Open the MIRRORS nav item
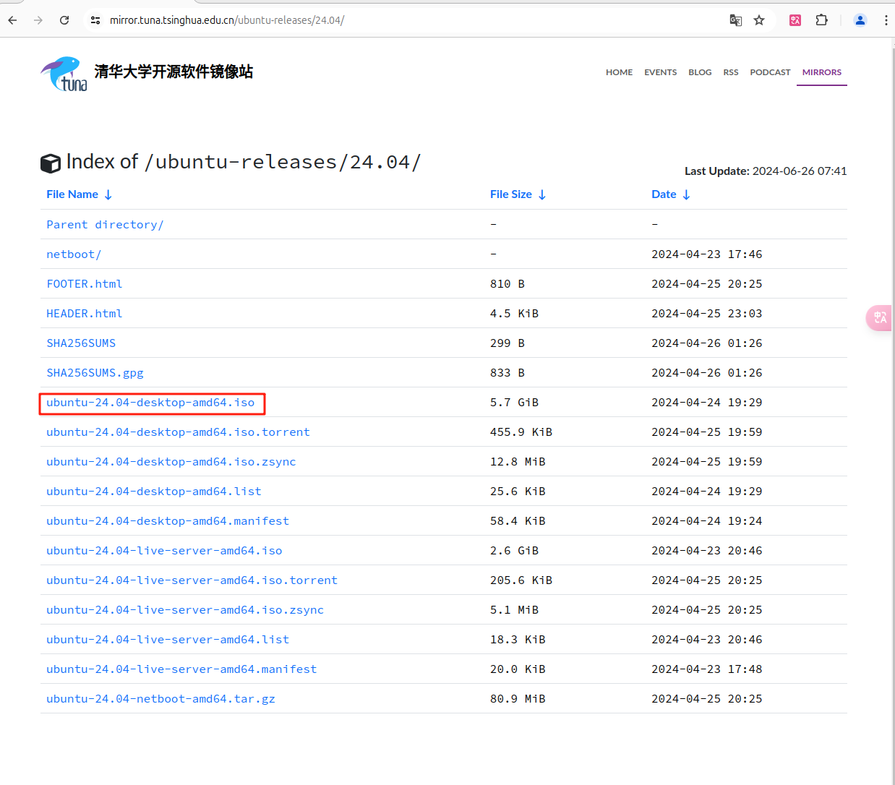Image resolution: width=895 pixels, height=785 pixels. click(822, 72)
